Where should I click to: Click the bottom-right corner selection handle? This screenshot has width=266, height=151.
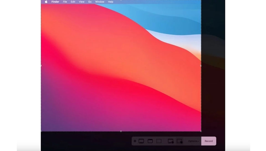pyautogui.click(x=201, y=131)
